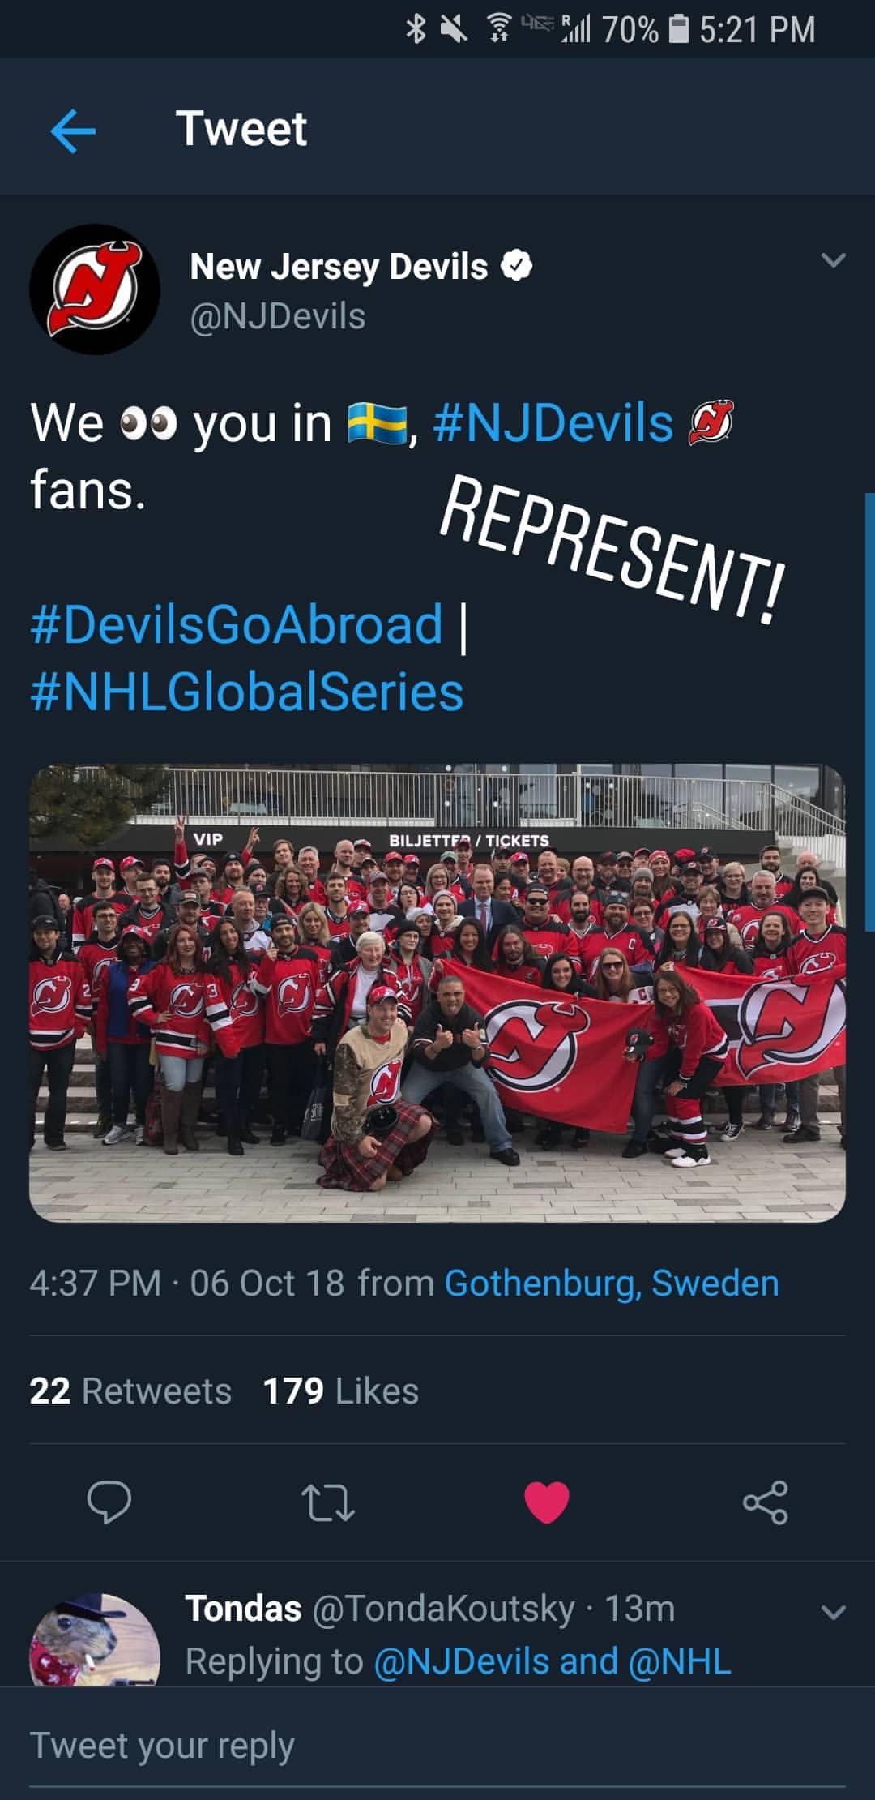
Task: View the 22 Retweets list
Action: point(130,1391)
